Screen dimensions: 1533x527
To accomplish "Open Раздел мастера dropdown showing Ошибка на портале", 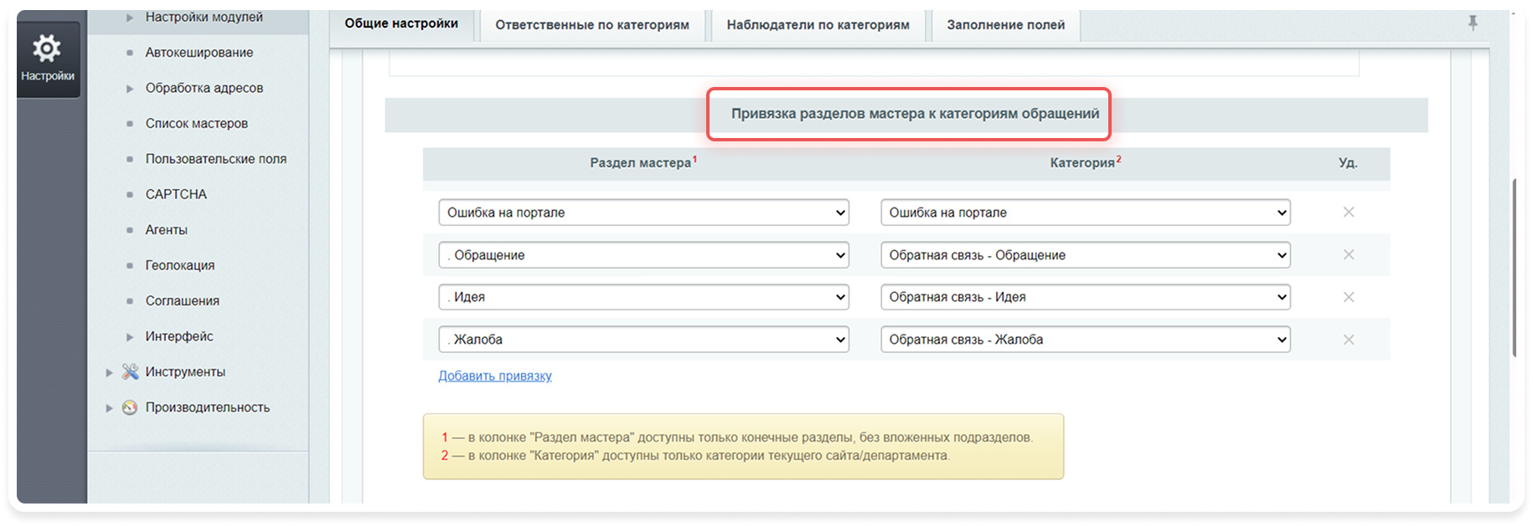I will pos(643,212).
